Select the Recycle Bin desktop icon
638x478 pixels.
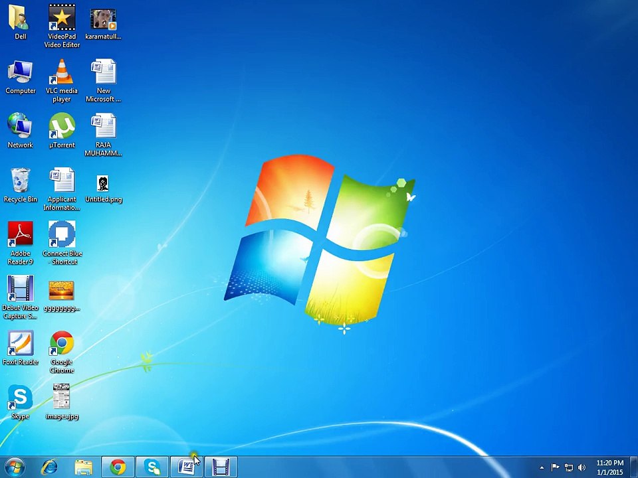(21, 181)
